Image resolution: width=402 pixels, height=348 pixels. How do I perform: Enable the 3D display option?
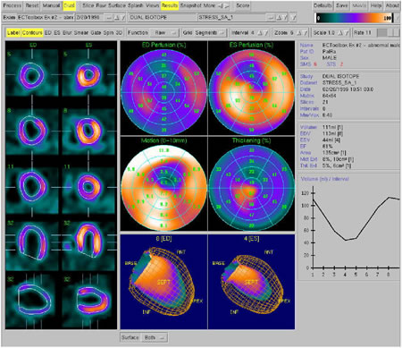[119, 33]
